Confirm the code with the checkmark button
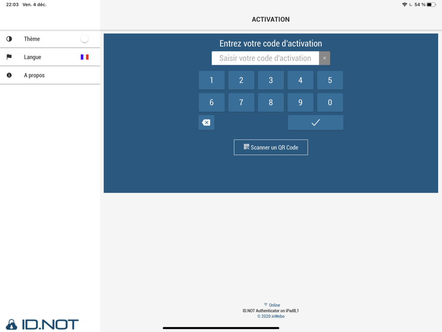Image resolution: width=442 pixels, height=332 pixels. point(316,123)
